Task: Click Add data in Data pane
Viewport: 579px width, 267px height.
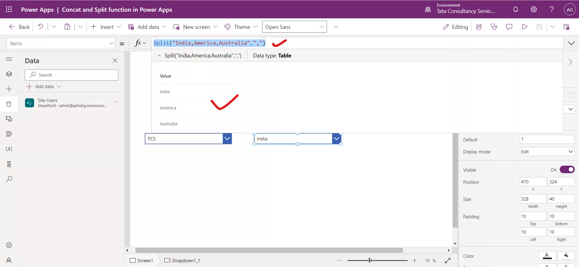Action: tap(44, 87)
